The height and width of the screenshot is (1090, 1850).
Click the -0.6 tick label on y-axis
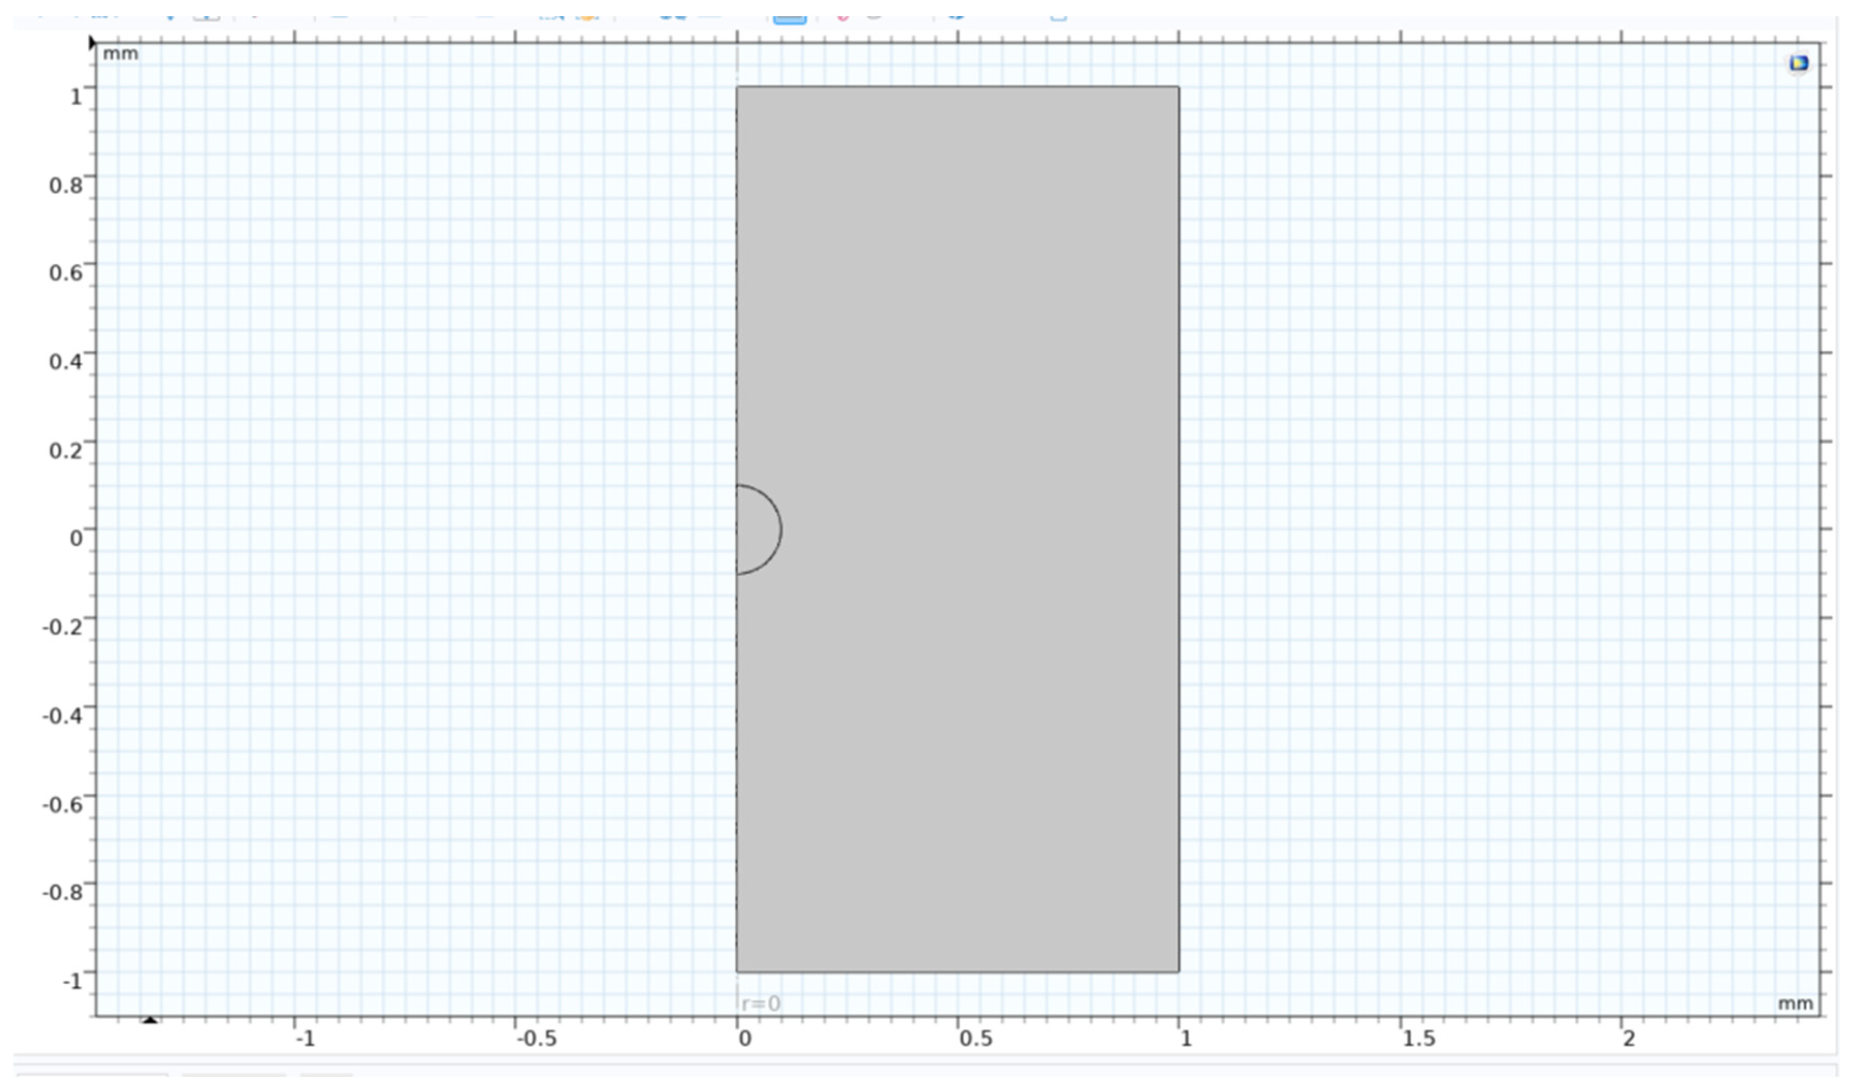(x=63, y=804)
